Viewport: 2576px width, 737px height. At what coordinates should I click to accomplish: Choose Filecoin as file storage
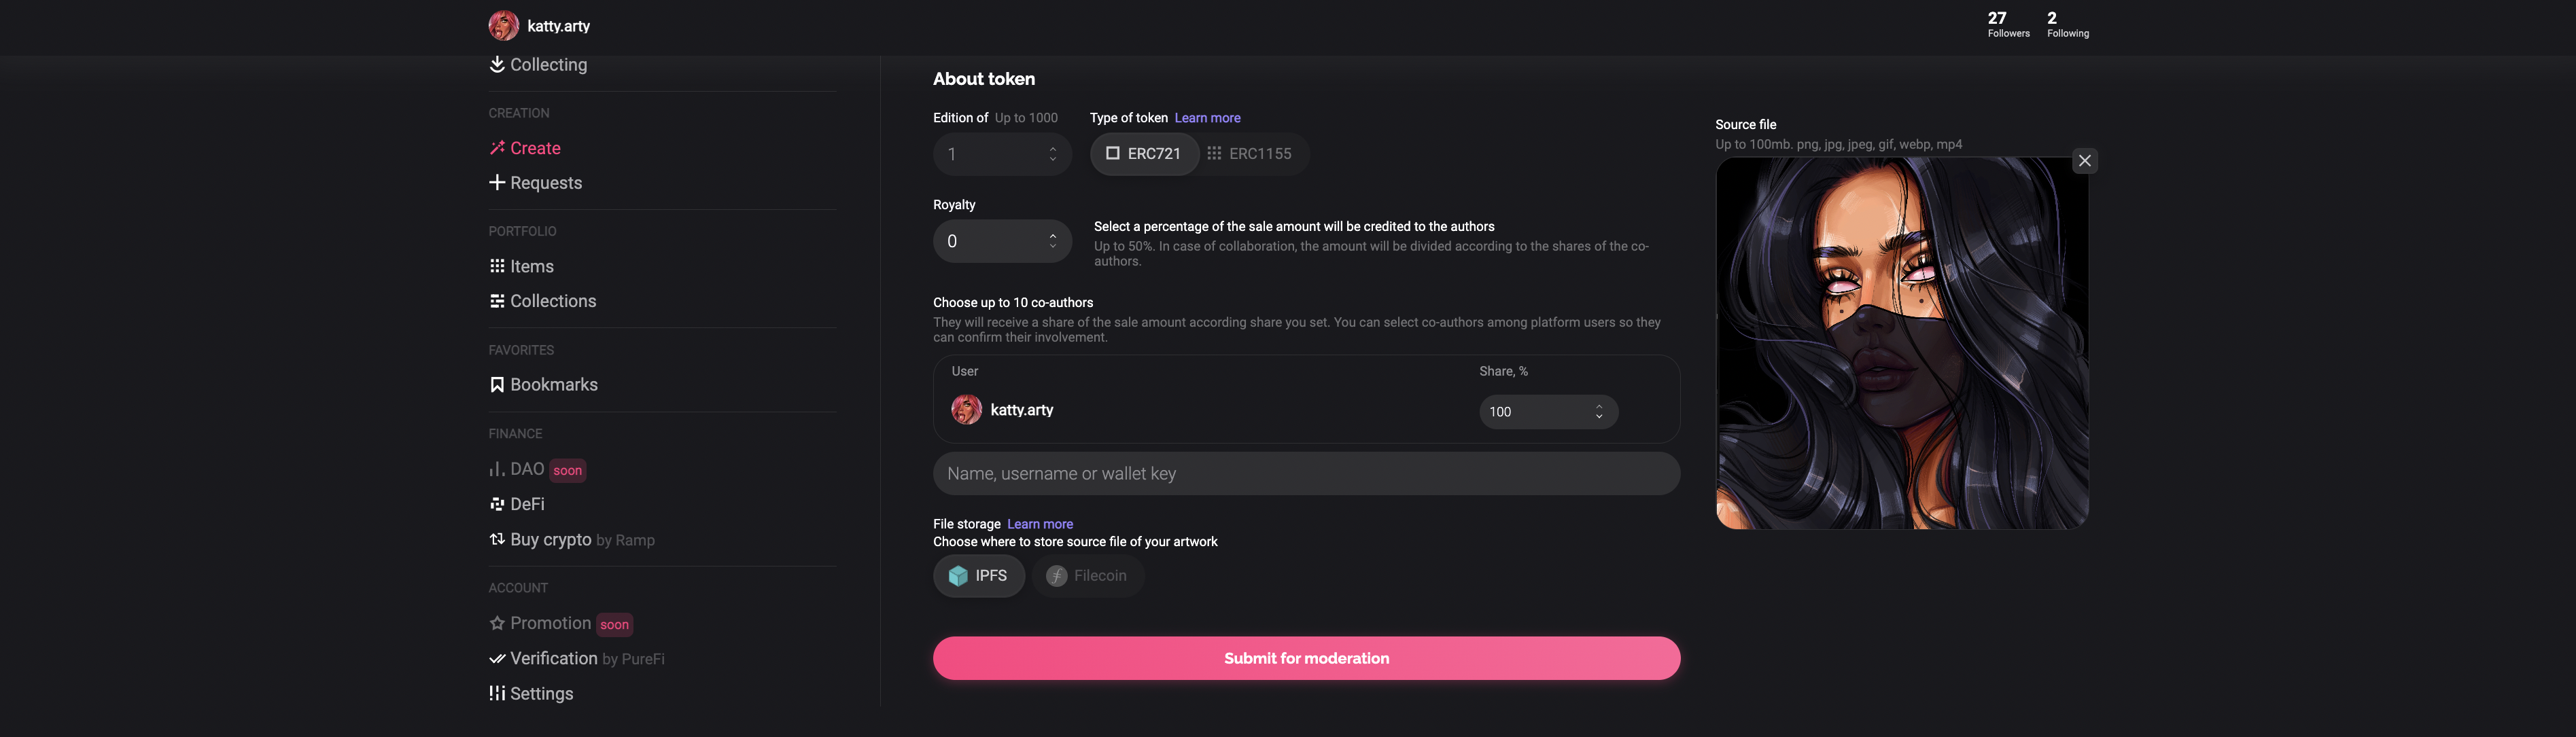[x=1087, y=576]
